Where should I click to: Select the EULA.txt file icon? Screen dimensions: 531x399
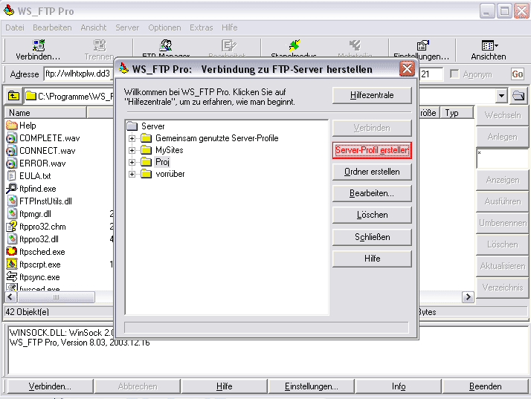[11, 176]
